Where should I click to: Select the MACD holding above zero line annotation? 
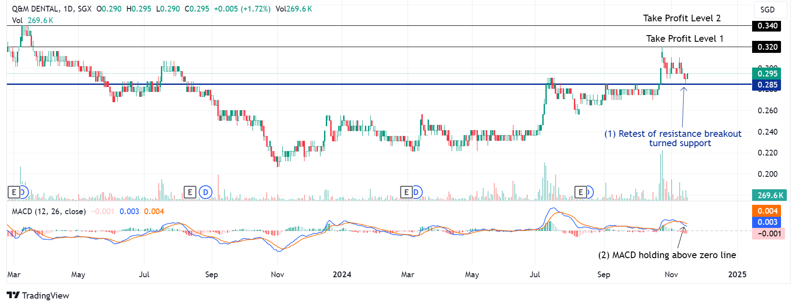667,255
